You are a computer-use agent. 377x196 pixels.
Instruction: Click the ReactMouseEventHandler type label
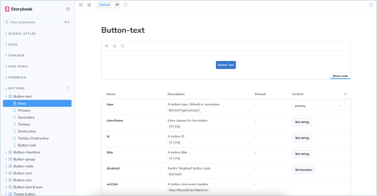click(188, 190)
